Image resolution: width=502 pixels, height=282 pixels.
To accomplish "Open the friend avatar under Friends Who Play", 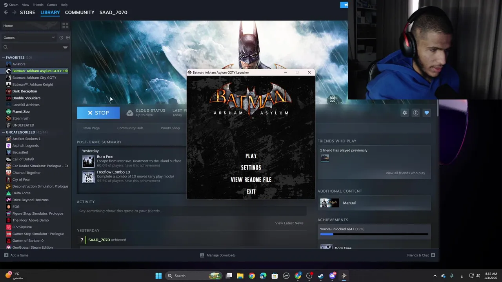I will 325,158.
